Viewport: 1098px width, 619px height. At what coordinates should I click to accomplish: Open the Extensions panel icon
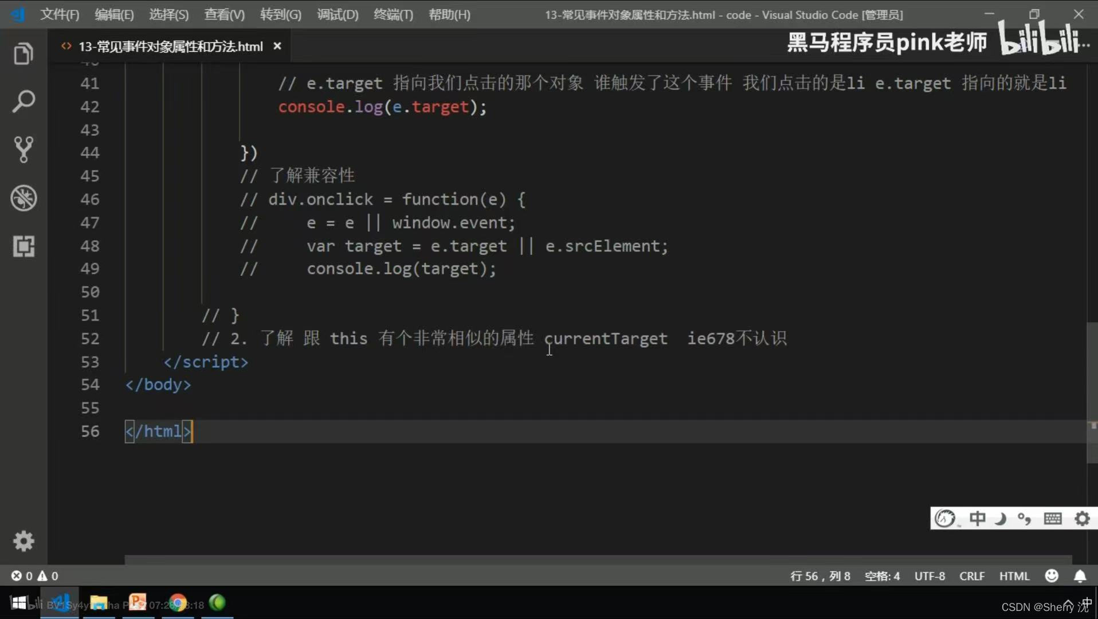tap(23, 246)
